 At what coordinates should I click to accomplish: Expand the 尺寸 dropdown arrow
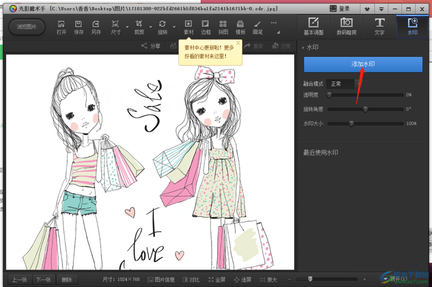pyautogui.click(x=127, y=27)
